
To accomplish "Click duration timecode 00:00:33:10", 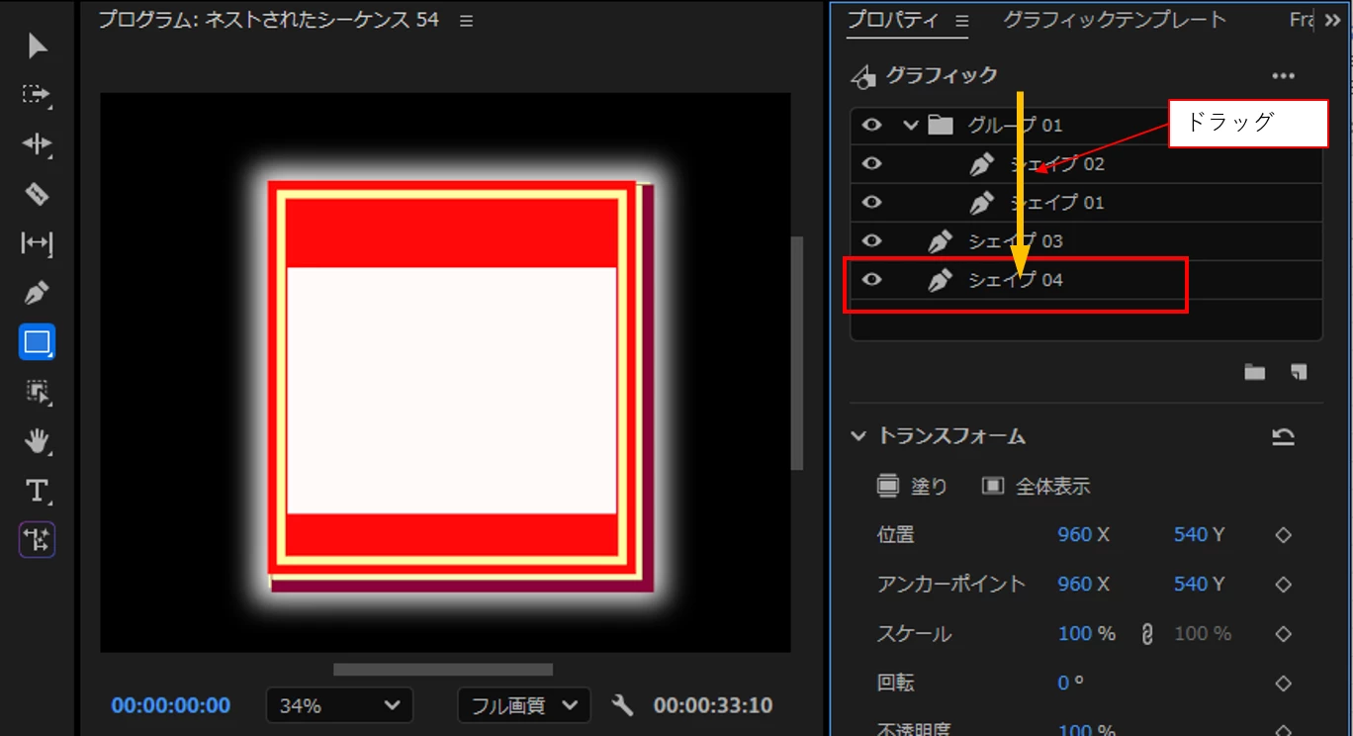I will (713, 705).
